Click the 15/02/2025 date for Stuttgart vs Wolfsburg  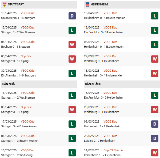pos(9,150)
